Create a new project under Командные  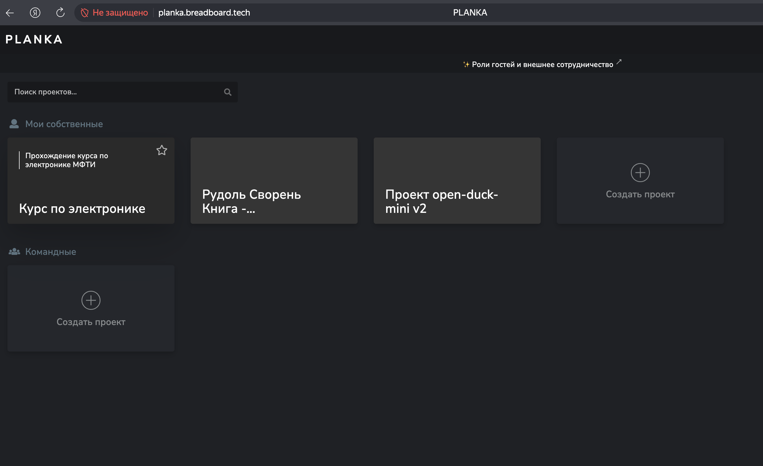point(91,308)
